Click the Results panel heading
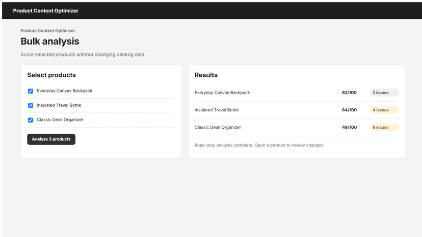This screenshot has width=422, height=237. pyautogui.click(x=206, y=75)
